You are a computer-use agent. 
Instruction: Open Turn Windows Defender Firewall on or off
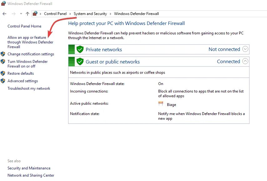pyautogui.click(x=28, y=64)
